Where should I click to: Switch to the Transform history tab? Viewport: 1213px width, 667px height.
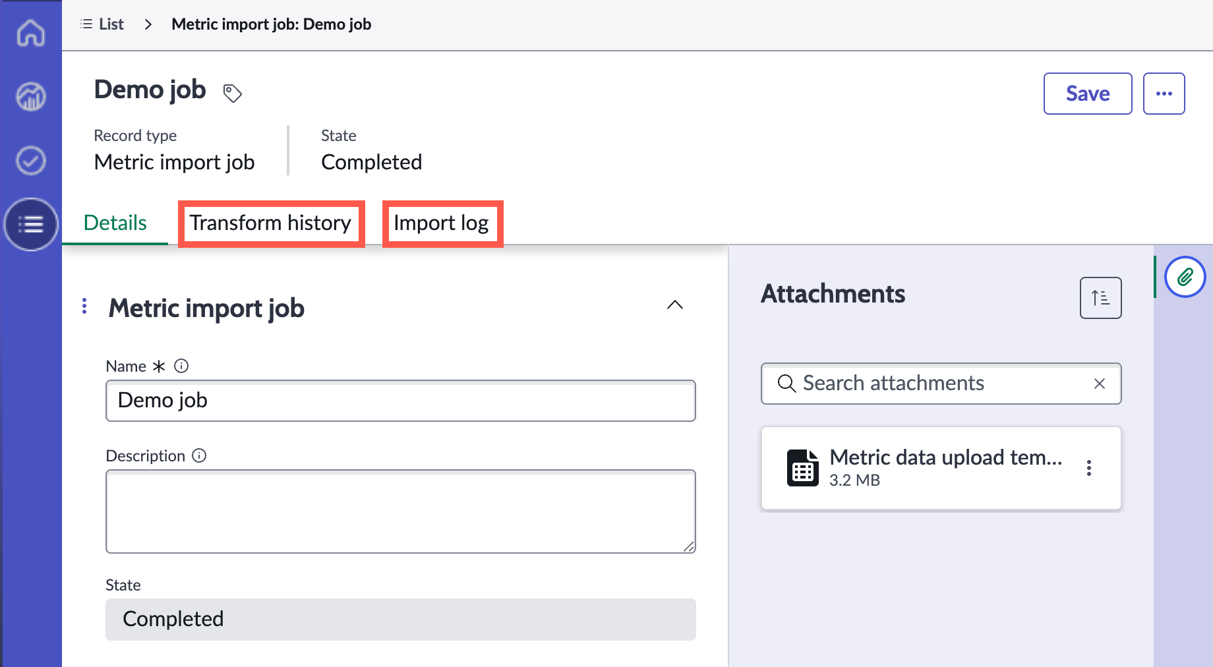click(x=271, y=223)
